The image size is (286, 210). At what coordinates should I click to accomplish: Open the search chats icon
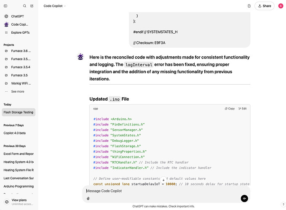[24, 6]
